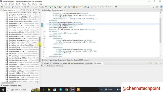Click the Forward navigation arrow icon
Image resolution: width=163 pixels, height=92 pixels.
click(x=111, y=7)
